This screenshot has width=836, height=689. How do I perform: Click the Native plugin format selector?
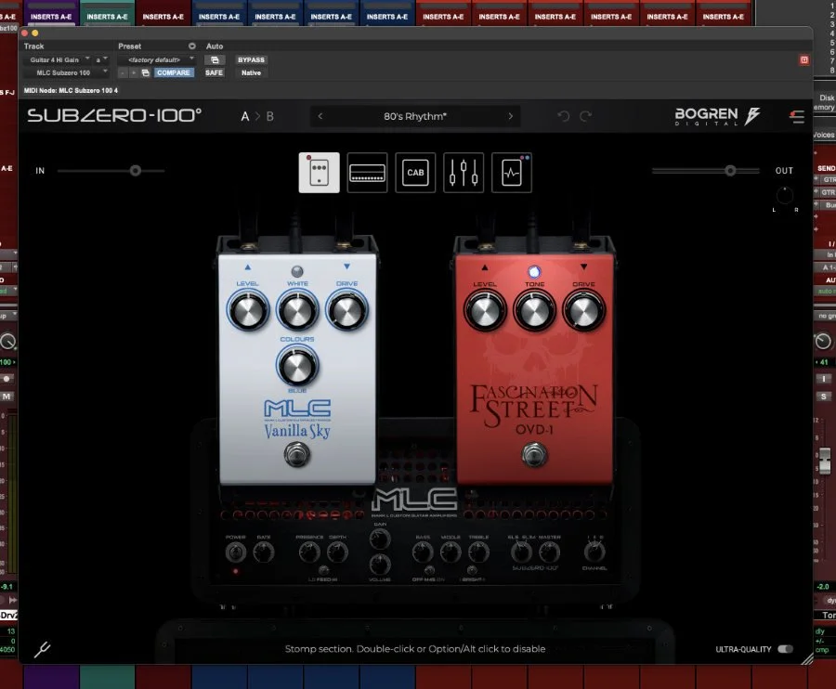pyautogui.click(x=251, y=72)
